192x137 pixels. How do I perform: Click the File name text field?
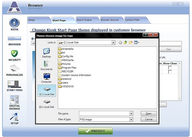[104, 113]
